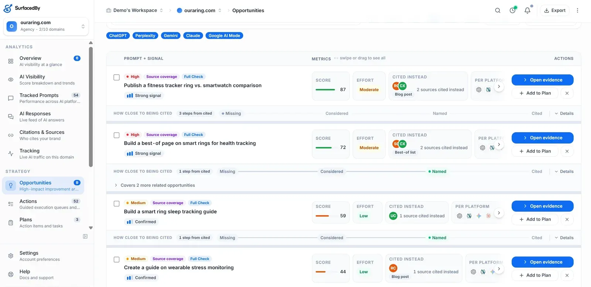The width and height of the screenshot is (591, 287).
Task: Open the notifications bell
Action: click(527, 10)
